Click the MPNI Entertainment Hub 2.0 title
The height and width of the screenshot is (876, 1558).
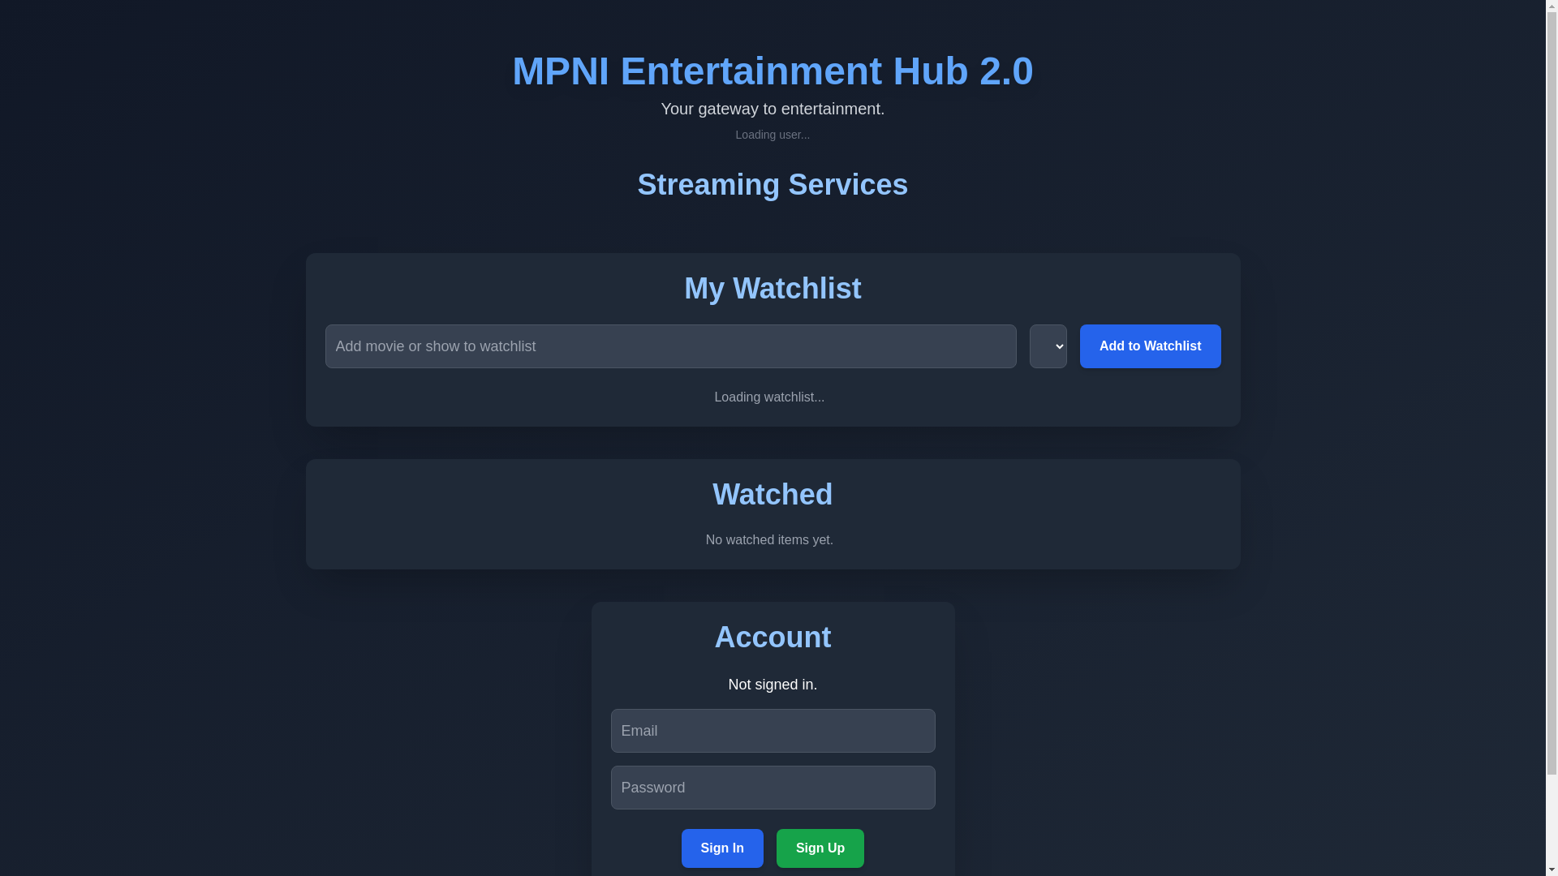coord(773,71)
